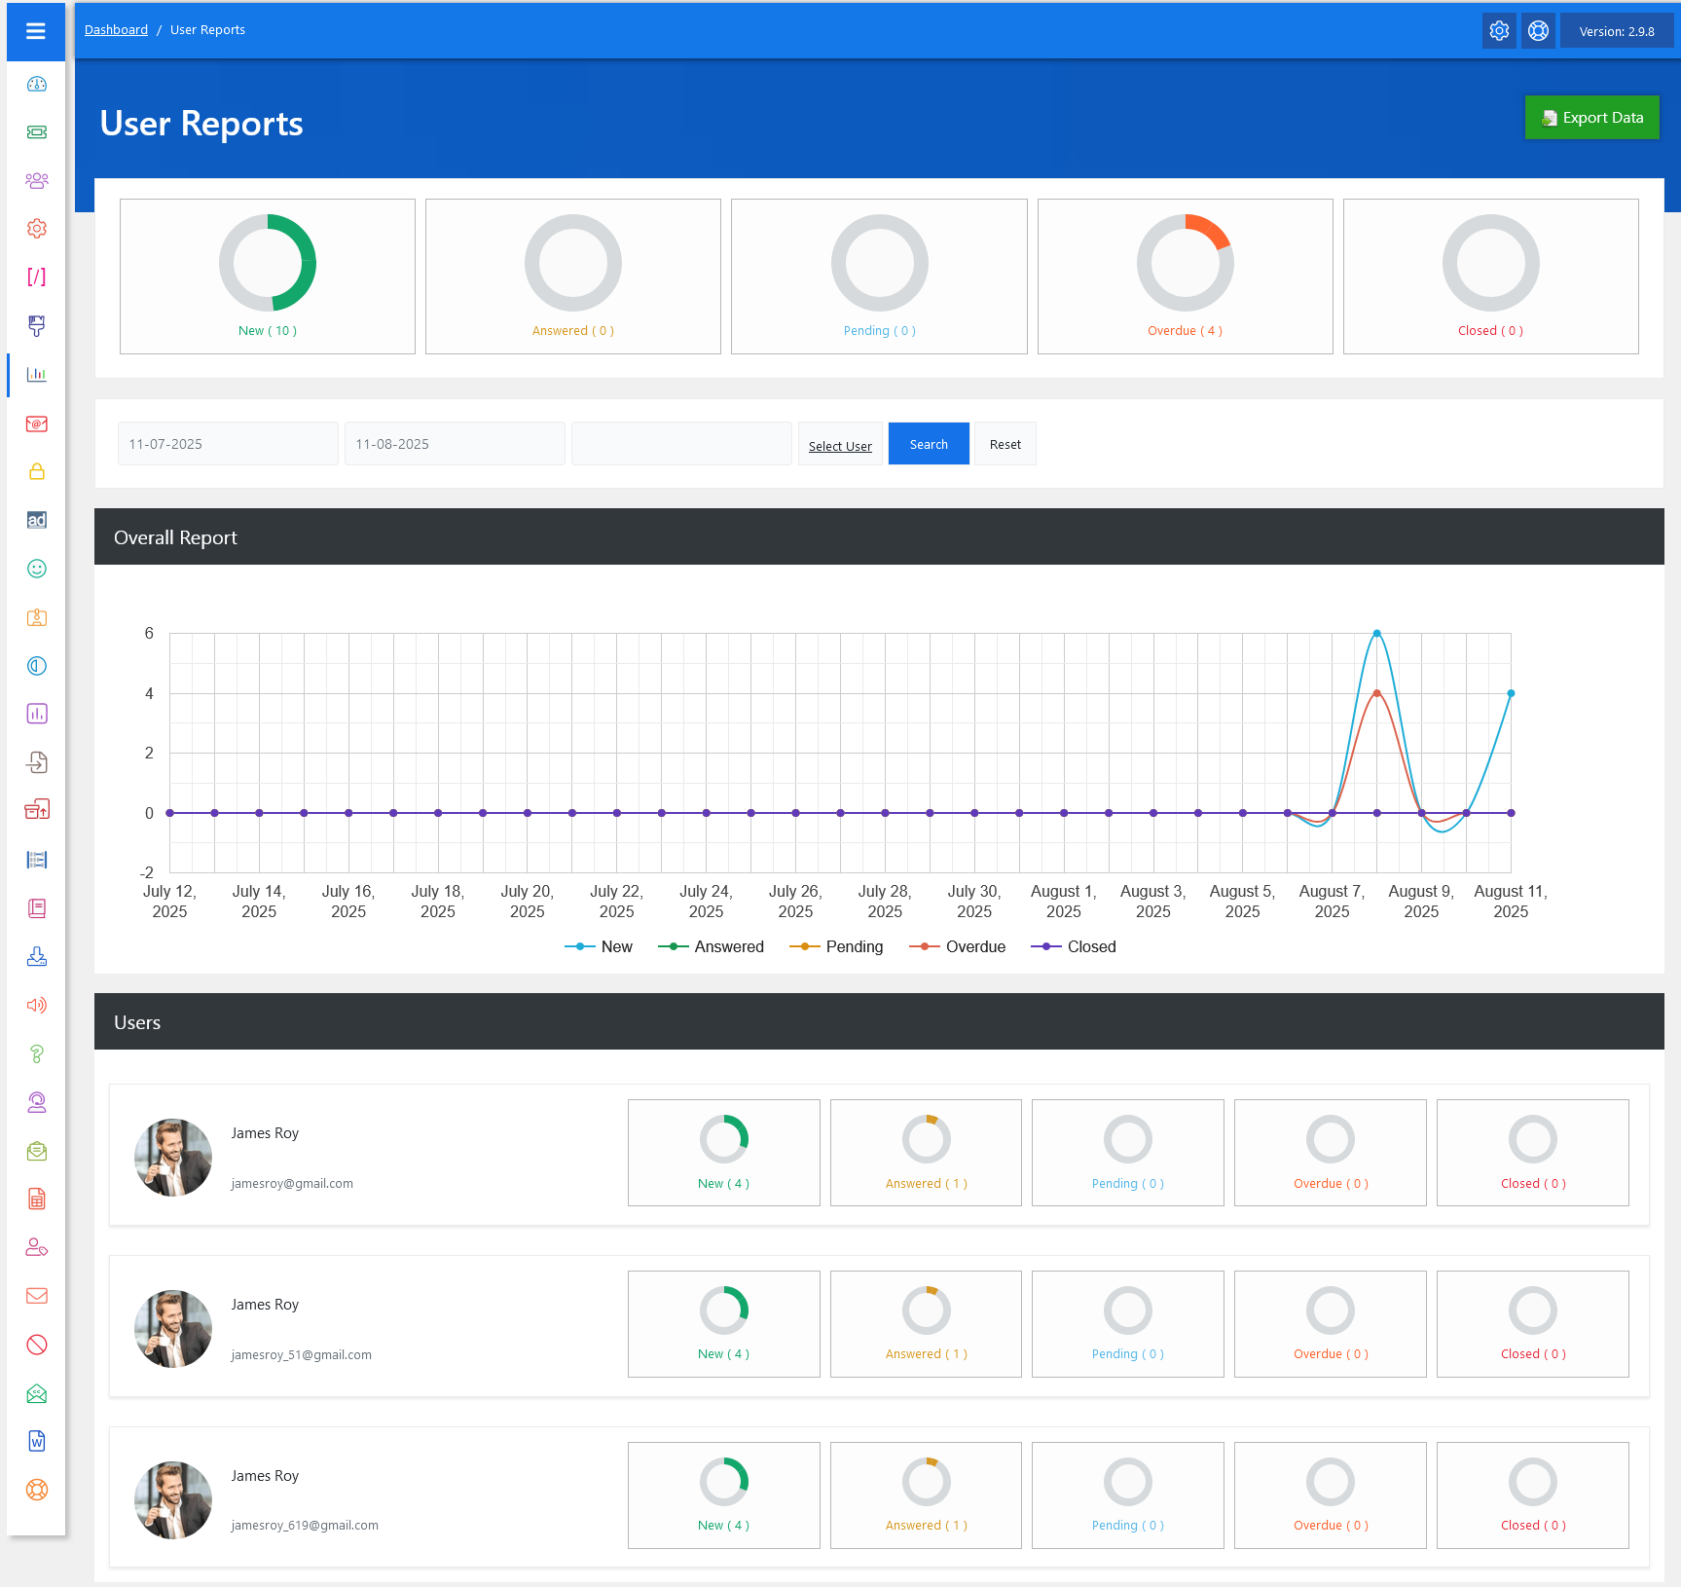
Task: Select the paintbrush icon in the sidebar
Action: coord(37,325)
